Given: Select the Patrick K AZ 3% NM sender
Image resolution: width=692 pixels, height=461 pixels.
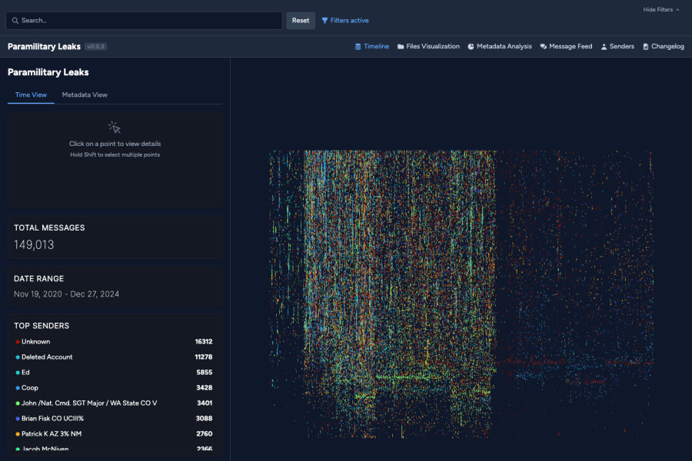Looking at the screenshot, I should [52, 433].
